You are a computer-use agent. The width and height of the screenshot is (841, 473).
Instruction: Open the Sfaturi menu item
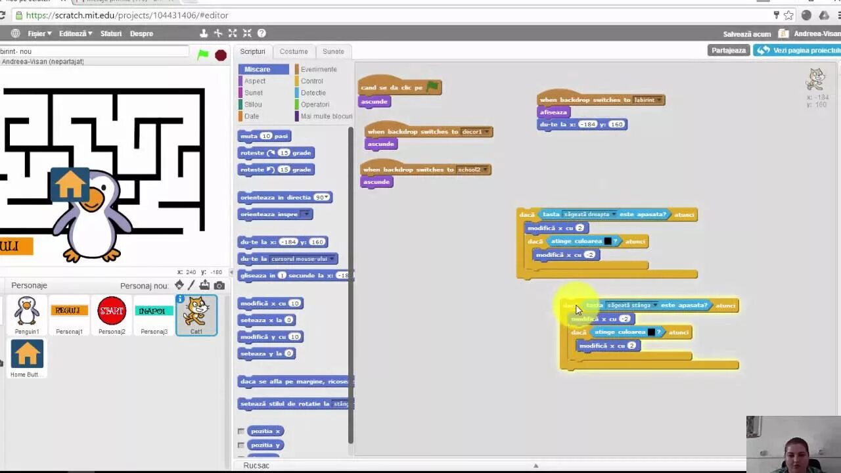click(111, 34)
